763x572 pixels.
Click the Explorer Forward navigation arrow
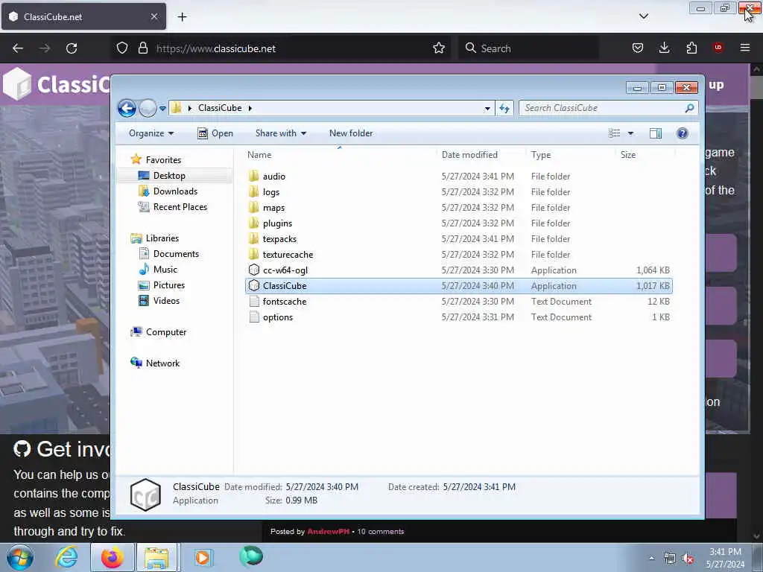pos(148,108)
